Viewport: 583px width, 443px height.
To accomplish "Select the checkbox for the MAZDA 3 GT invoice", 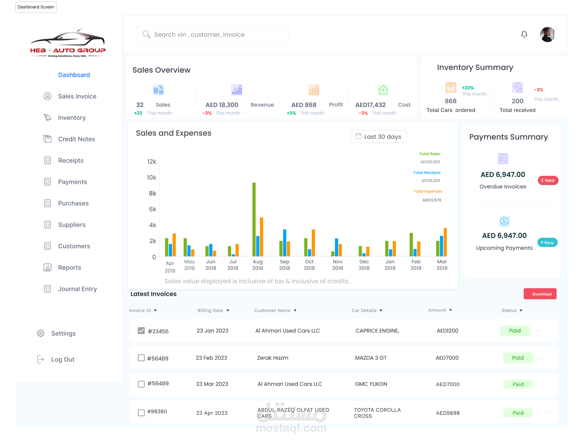I will (x=141, y=358).
